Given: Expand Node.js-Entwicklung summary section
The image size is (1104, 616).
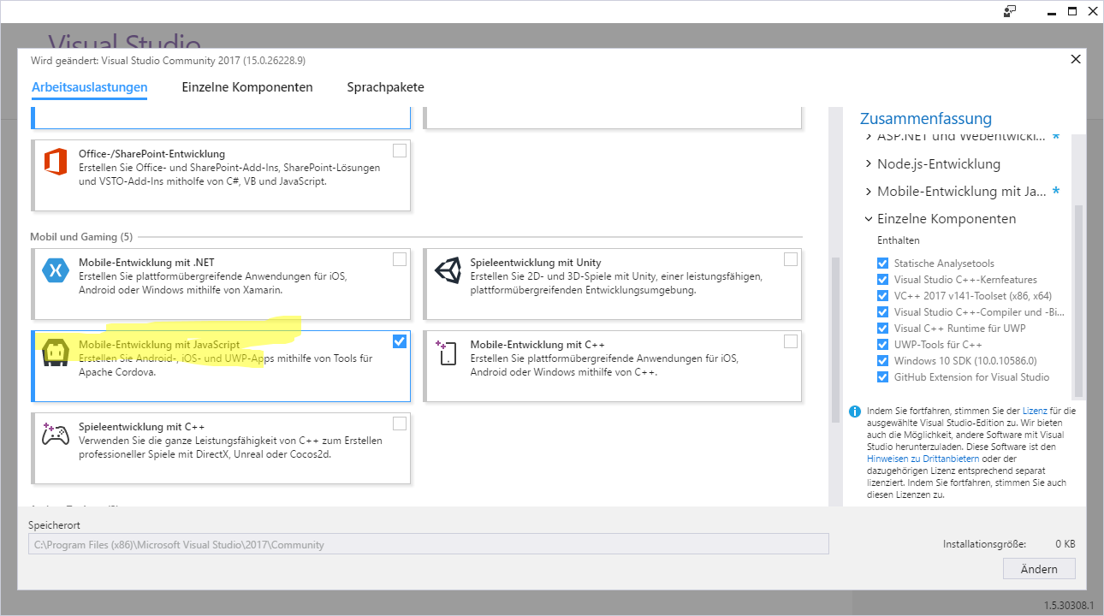Looking at the screenshot, I should [869, 164].
